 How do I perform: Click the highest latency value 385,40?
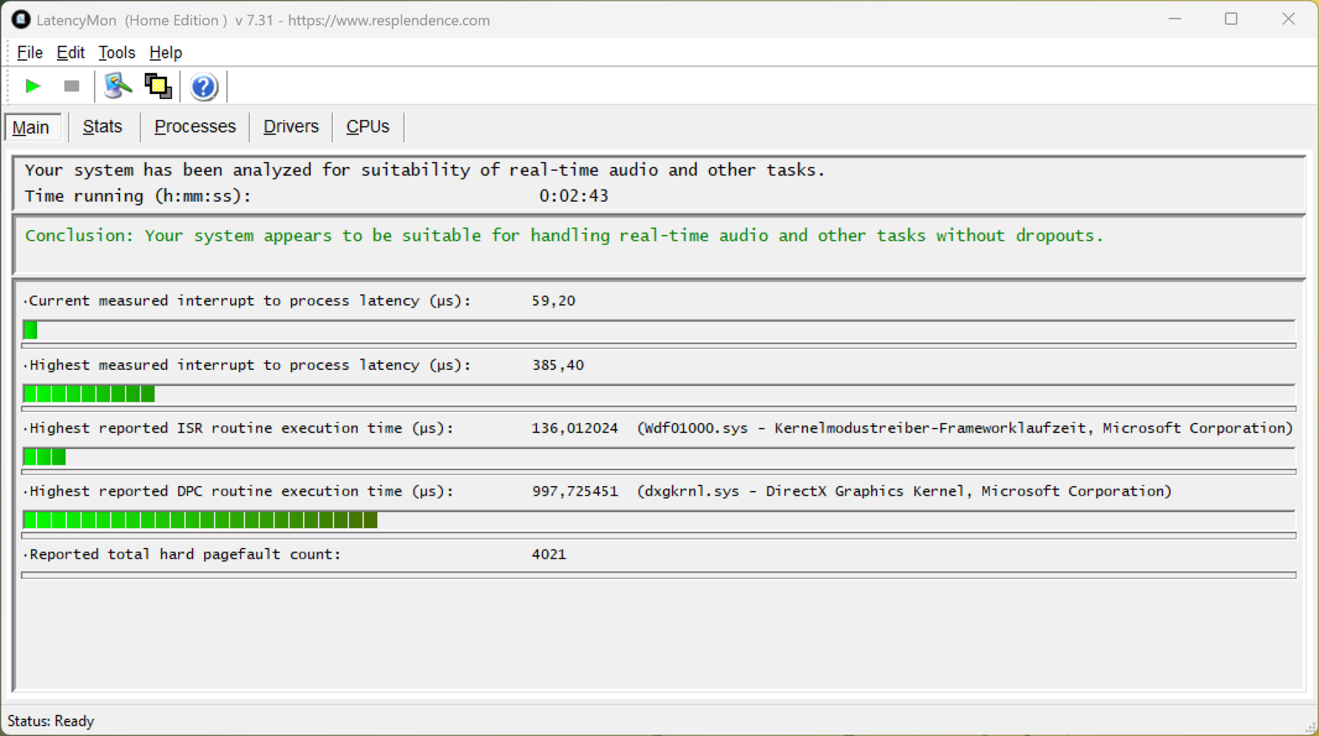[558, 365]
